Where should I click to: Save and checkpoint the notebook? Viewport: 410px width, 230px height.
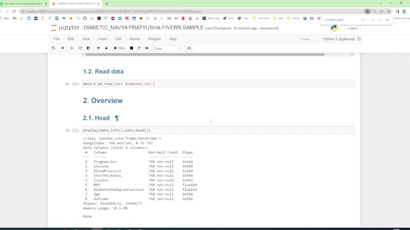pyautogui.click(x=53, y=48)
